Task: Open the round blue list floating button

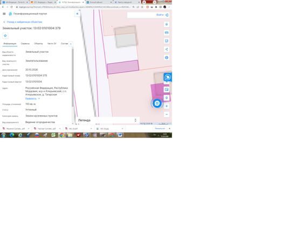Action: 157,104
